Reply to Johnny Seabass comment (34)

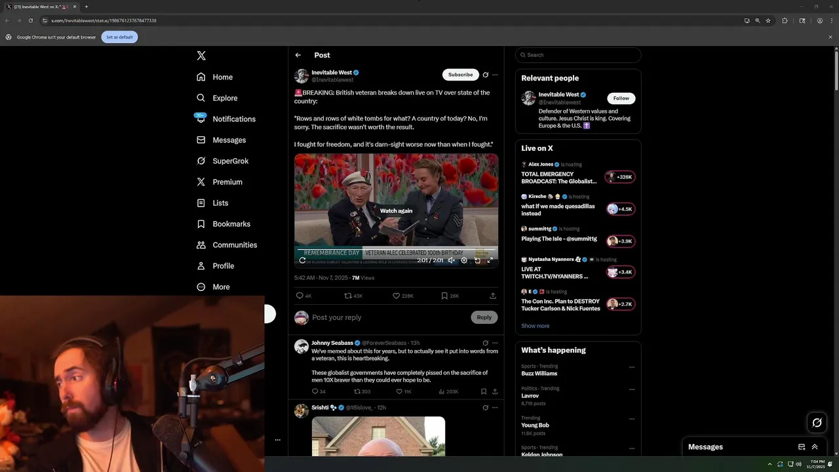[319, 391]
